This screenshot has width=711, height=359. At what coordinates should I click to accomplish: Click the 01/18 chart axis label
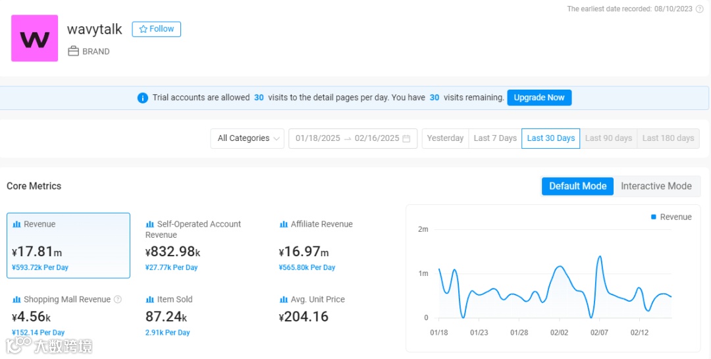pos(438,333)
